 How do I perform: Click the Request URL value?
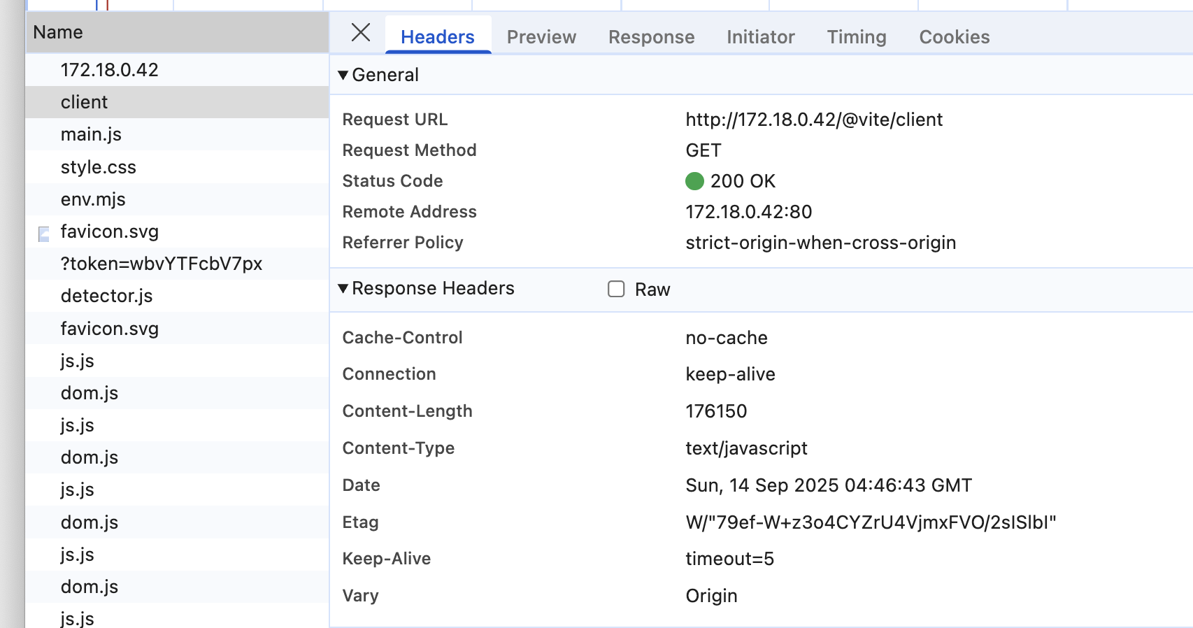814,120
